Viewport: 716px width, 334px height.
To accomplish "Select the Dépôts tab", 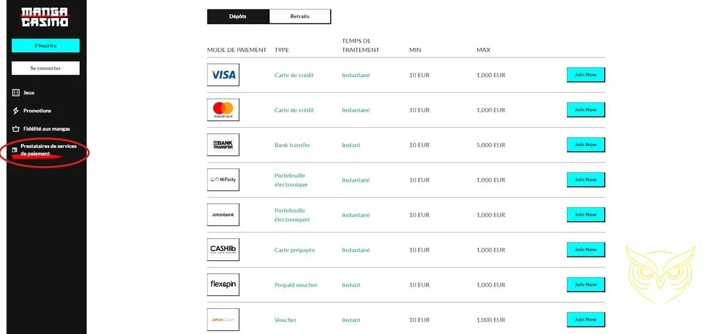I will click(238, 16).
